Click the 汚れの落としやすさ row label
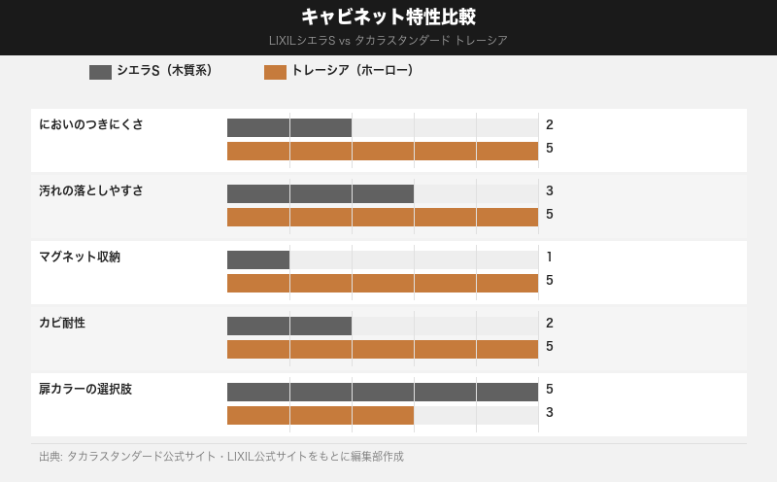 (x=91, y=190)
